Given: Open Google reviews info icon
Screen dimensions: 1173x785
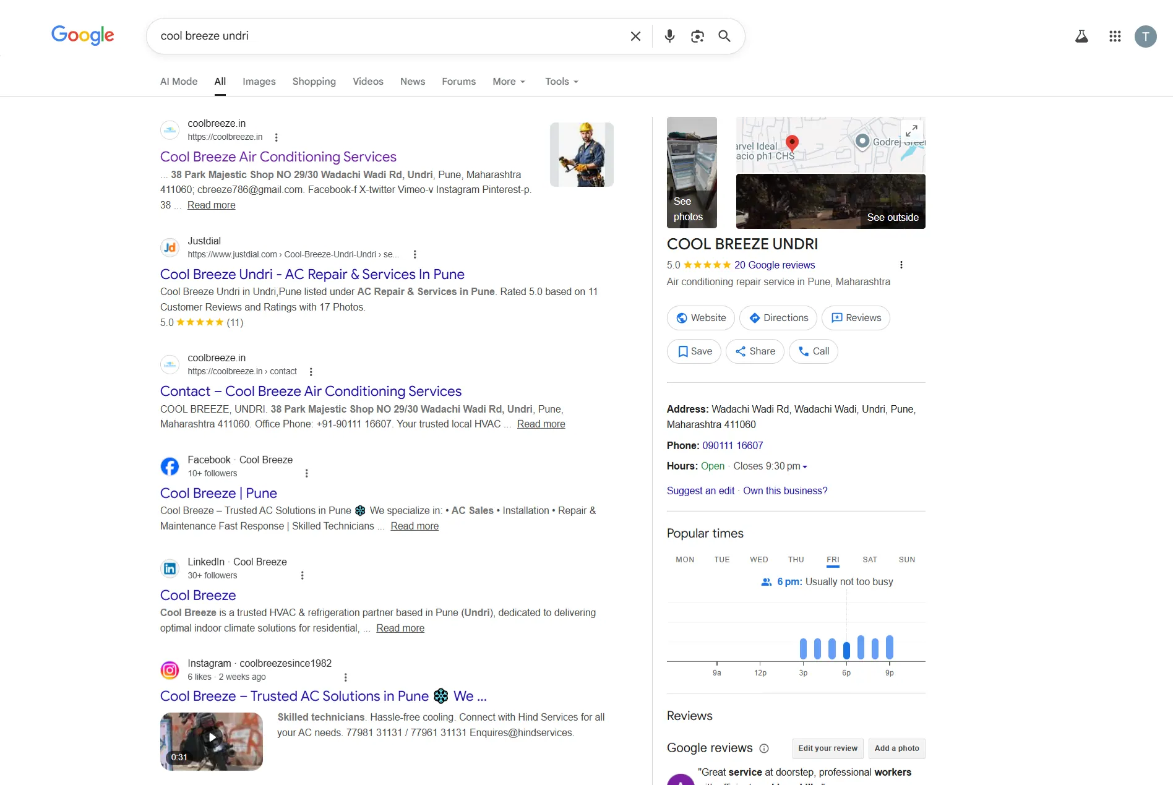Looking at the screenshot, I should 764,749.
